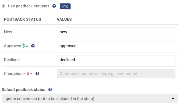Click the Chargeback comma-separated values field
The width and height of the screenshot is (180, 106).
pos(116,74)
